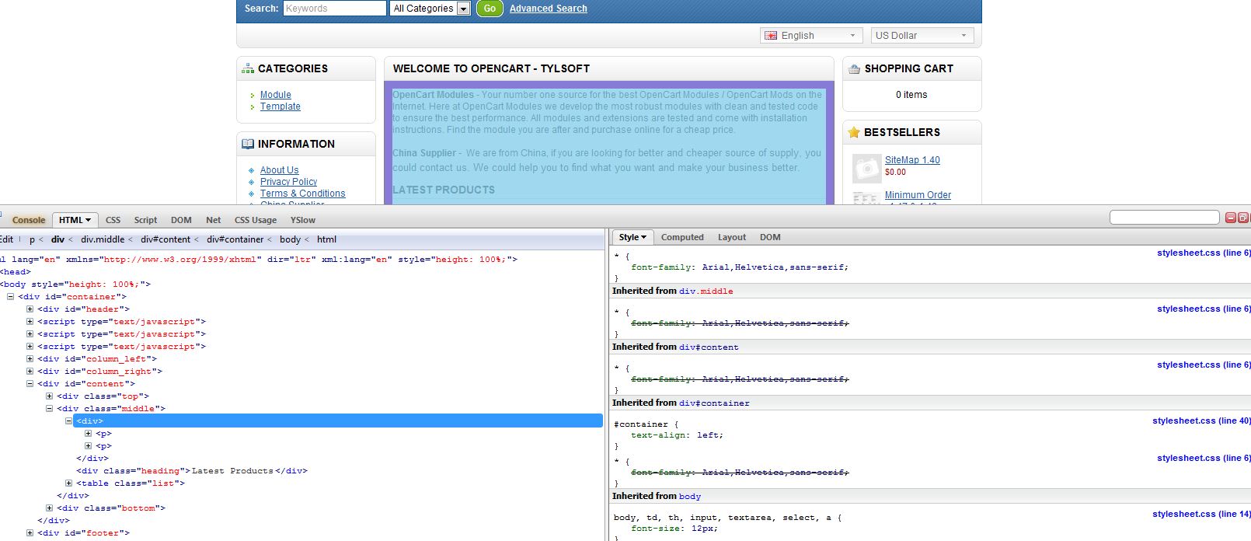Open the HTML panel options dropdown
Viewport: 1251px width, 541px height.
click(x=88, y=220)
